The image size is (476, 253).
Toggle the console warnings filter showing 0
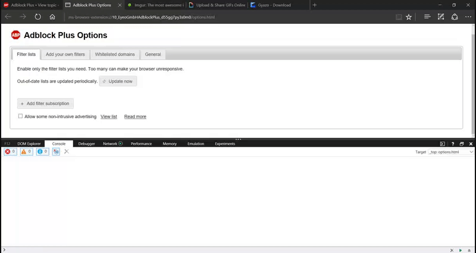26,151
